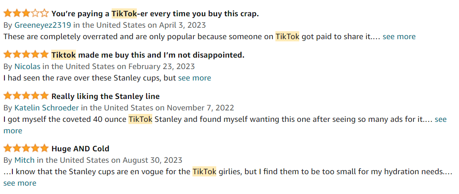This screenshot has width=459, height=194.
Task: Open Mitch's reviewer profile
Action: point(25,160)
